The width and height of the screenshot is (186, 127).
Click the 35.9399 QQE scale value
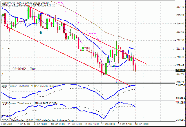pos(180,99)
